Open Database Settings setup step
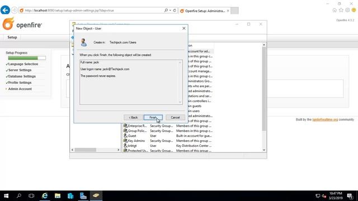Image resolution: width=358 pixels, height=201 pixels. point(22,76)
